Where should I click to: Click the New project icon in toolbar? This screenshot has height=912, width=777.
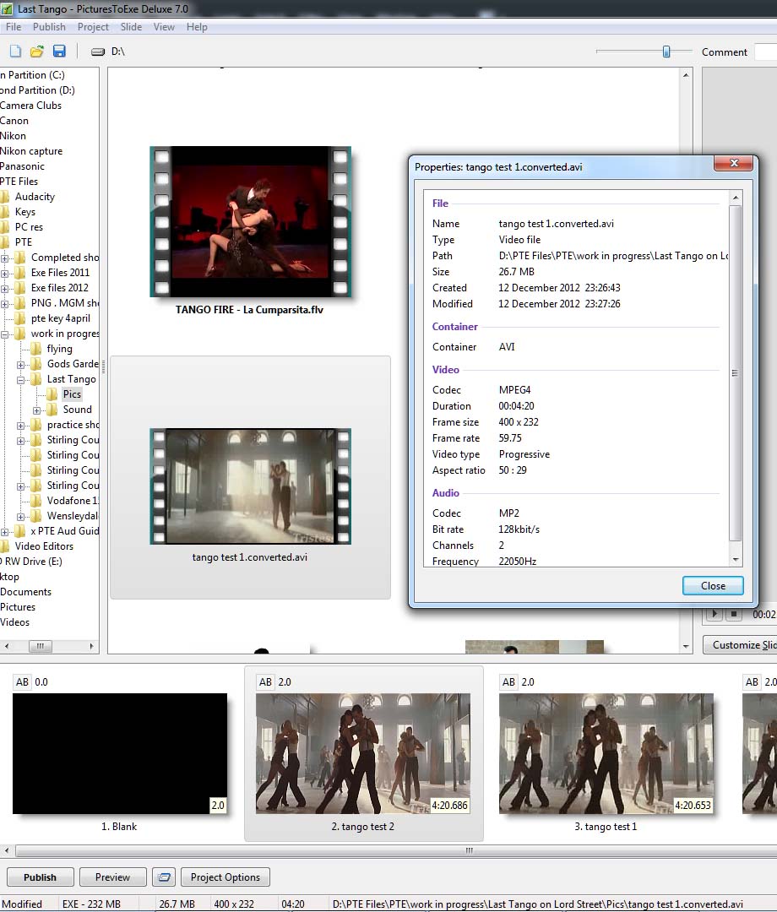tap(15, 52)
